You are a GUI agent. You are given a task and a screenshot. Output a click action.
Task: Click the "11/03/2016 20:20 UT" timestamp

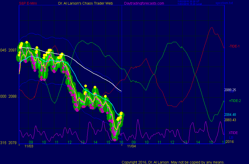(188, 2)
